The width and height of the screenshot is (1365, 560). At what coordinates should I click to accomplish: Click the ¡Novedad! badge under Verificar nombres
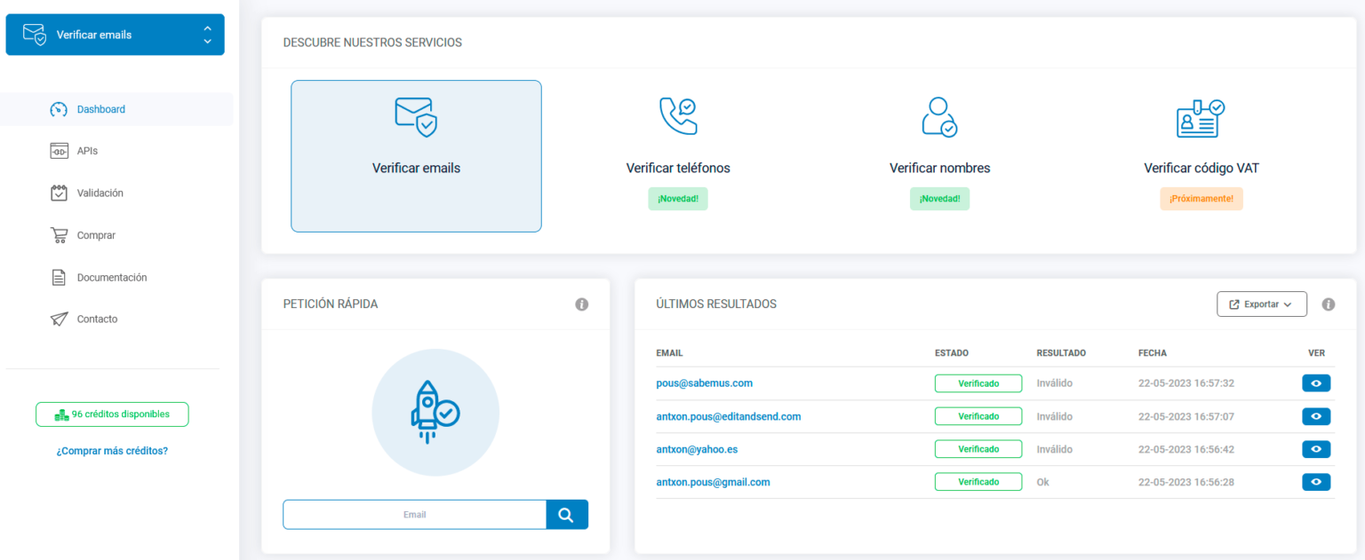[939, 199]
